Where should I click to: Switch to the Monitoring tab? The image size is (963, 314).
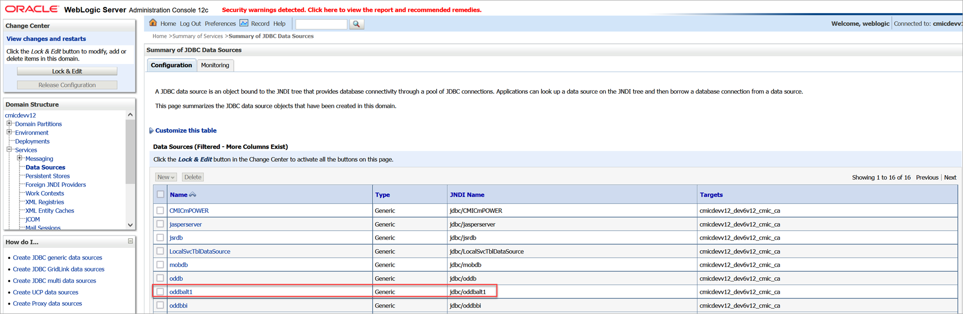[x=215, y=65]
